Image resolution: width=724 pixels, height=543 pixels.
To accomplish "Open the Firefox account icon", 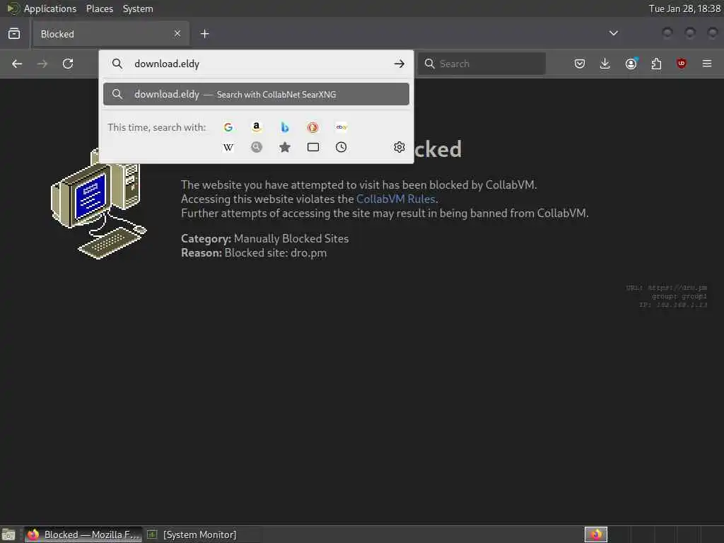I will click(x=631, y=64).
